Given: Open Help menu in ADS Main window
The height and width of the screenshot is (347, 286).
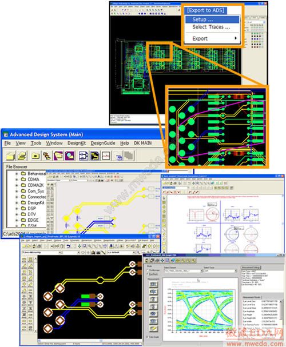Looking at the screenshot, I should (x=124, y=143).
